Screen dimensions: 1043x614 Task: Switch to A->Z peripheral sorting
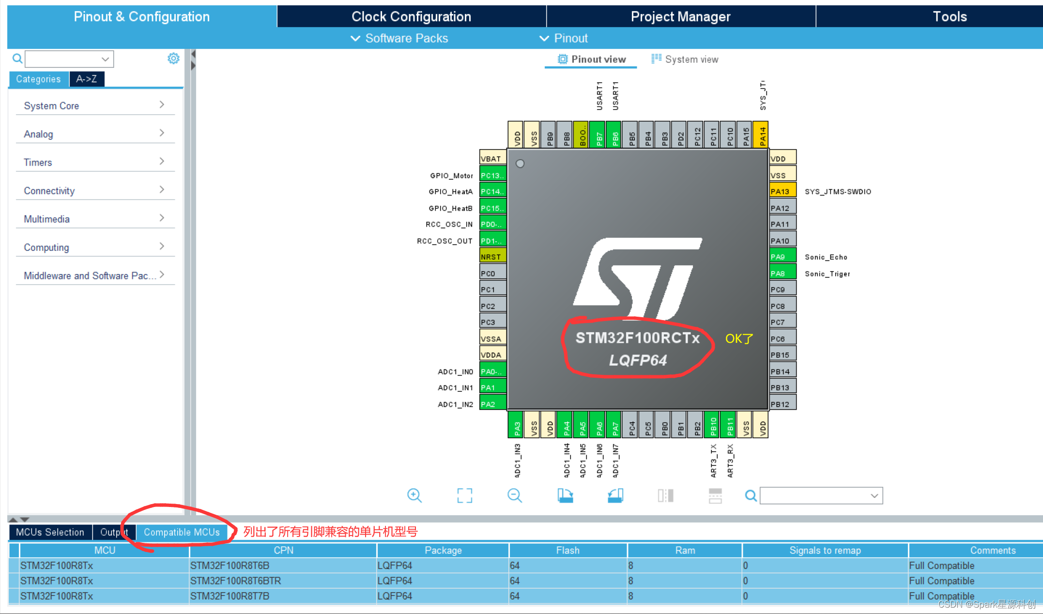[87, 78]
